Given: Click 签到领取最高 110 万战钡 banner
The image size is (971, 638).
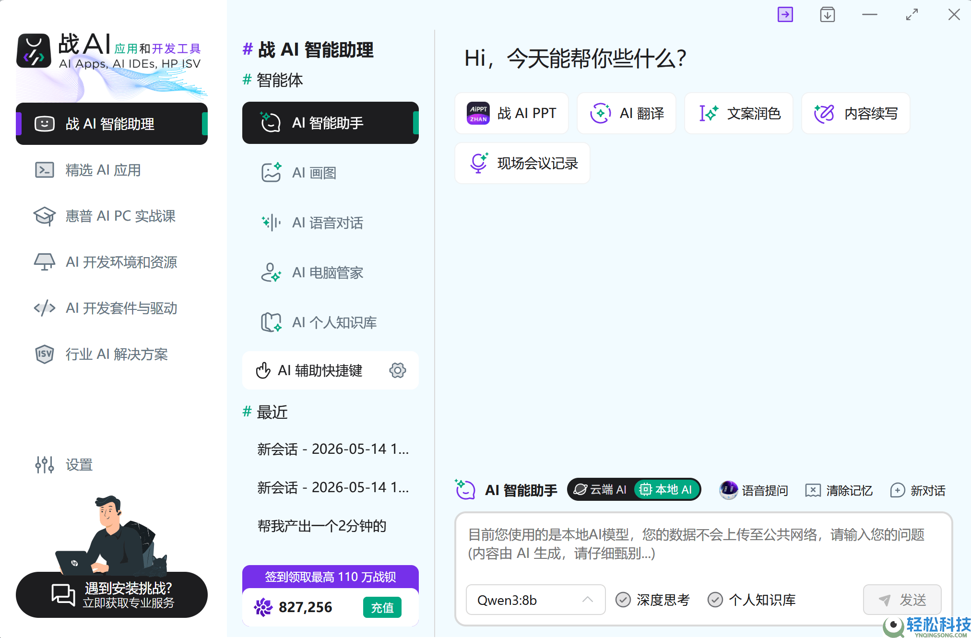Looking at the screenshot, I should click(331, 577).
